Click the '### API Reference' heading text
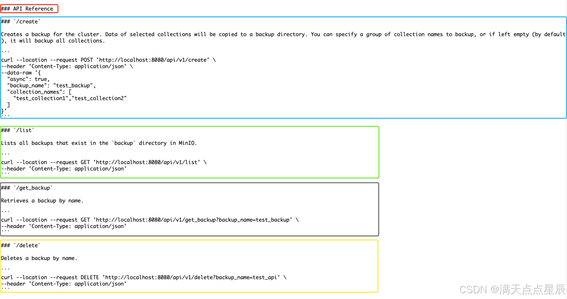Screen dimensions: 567x299 tap(27, 8)
